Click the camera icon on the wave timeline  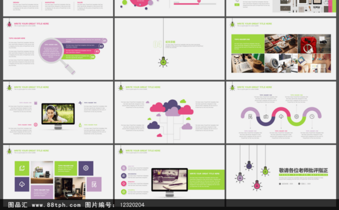click(266, 117)
